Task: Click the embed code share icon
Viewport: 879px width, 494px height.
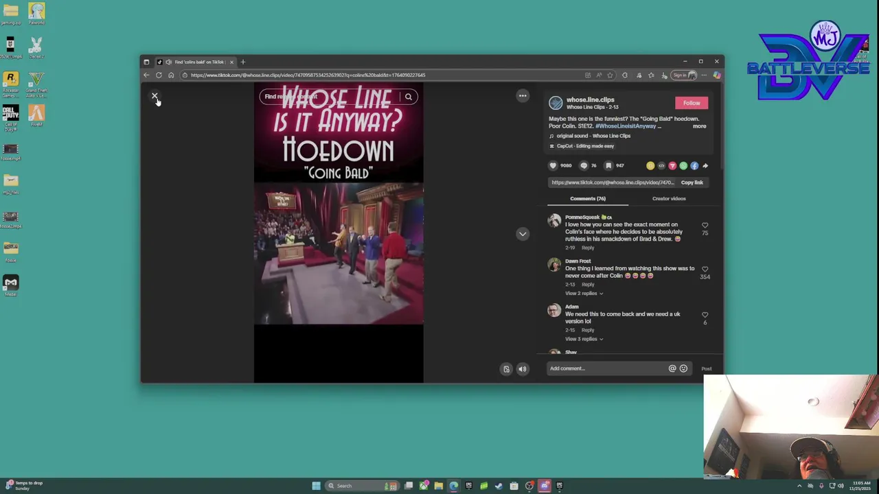Action: [x=661, y=165]
